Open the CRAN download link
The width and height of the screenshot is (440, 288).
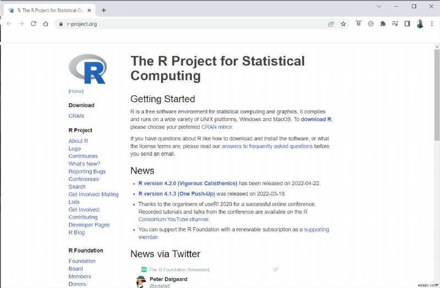76,116
